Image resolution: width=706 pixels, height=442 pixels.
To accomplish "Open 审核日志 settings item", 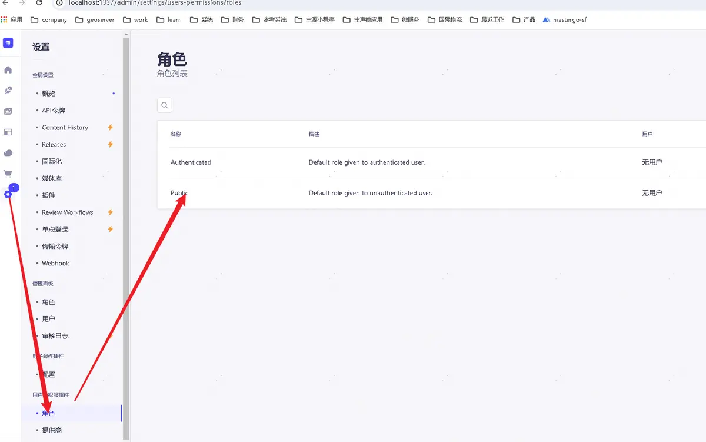I will (x=55, y=336).
